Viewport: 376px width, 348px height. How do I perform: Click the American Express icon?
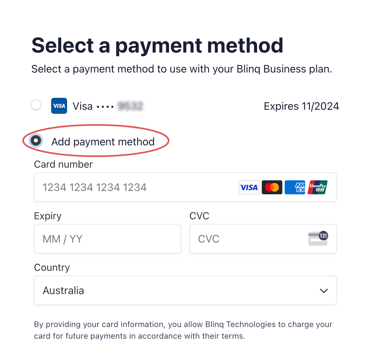(x=295, y=187)
